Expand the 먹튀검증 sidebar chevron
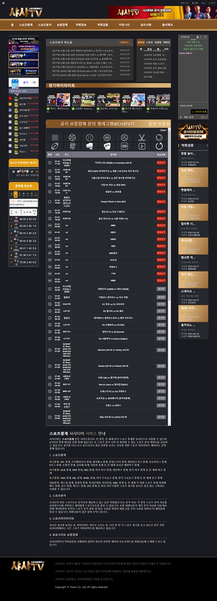Screen dimensions: 217x601 [208, 146]
